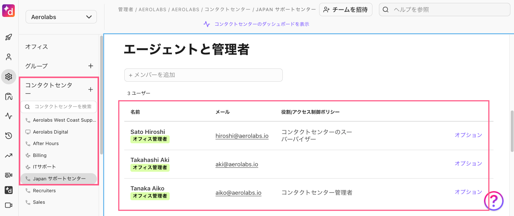The width and height of the screenshot is (514, 216).
Task: Click the 役割/アクセス制御ポリシー column header
Action: point(310,112)
